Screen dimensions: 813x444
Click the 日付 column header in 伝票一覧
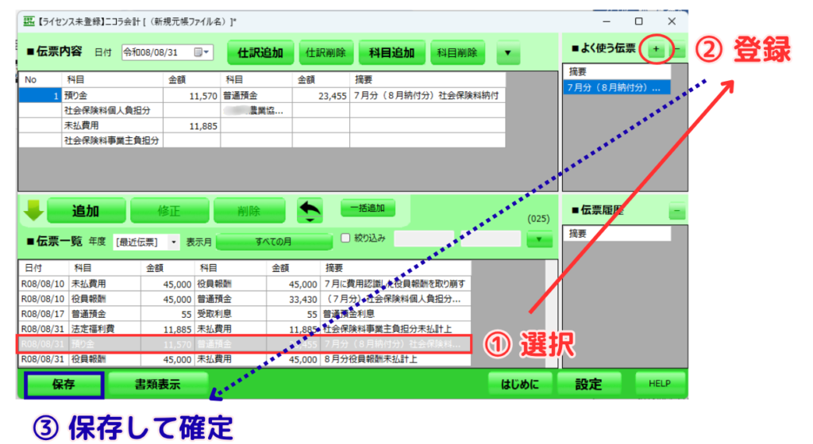(x=44, y=268)
